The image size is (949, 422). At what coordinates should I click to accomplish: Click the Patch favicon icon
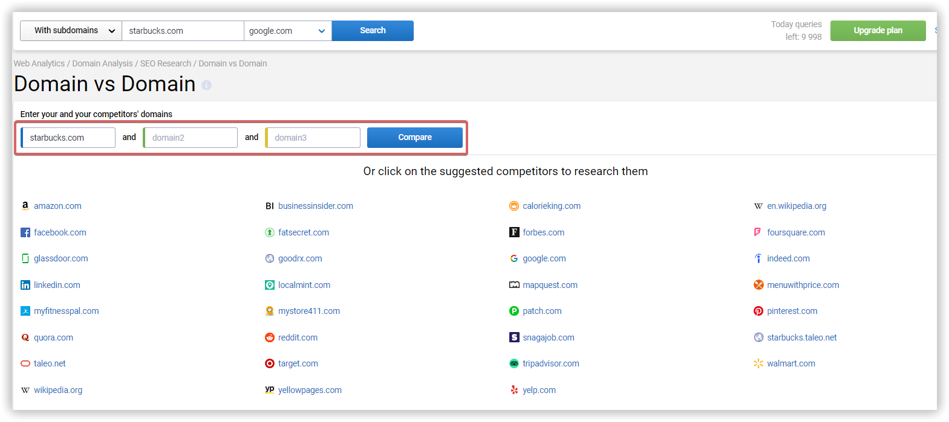coord(514,311)
